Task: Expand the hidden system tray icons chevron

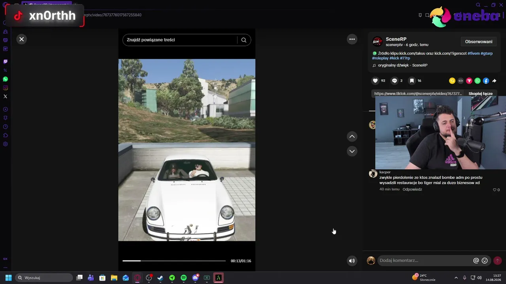Action: pos(456,278)
